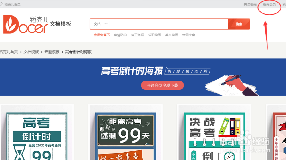Image resolution: width=286 pixels, height=160 pixels.
Task: Open the 稻壳会员 menu item
Action: pyautogui.click(x=269, y=4)
